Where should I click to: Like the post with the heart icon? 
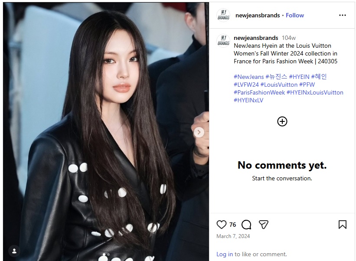[222, 225]
